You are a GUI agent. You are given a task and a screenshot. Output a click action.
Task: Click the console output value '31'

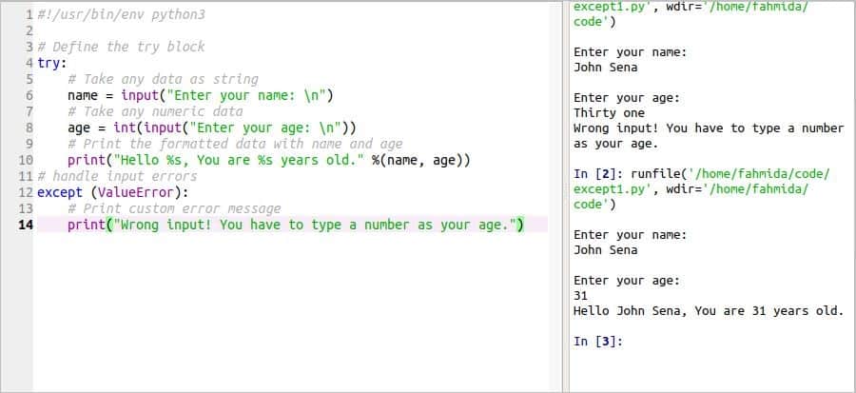(x=580, y=296)
